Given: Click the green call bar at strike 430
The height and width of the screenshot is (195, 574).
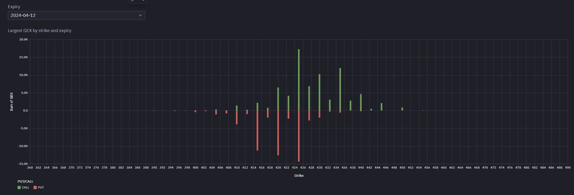Looking at the screenshot, I should pos(319,93).
